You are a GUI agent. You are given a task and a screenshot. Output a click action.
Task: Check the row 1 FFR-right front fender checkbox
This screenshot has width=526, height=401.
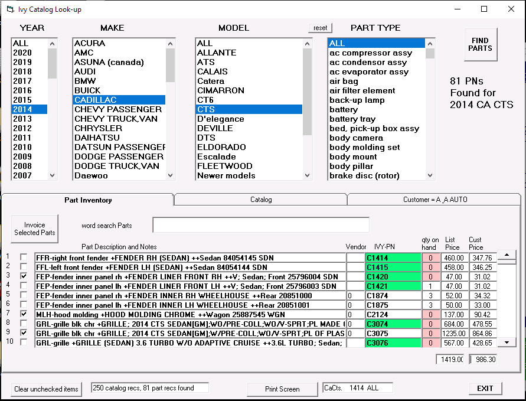point(24,257)
